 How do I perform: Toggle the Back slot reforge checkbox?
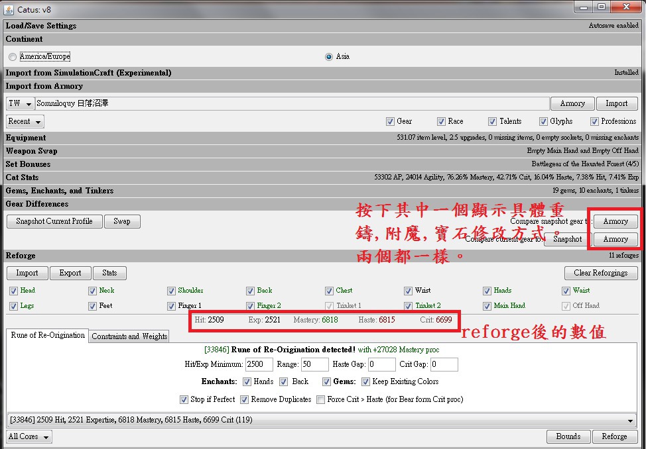coord(250,291)
